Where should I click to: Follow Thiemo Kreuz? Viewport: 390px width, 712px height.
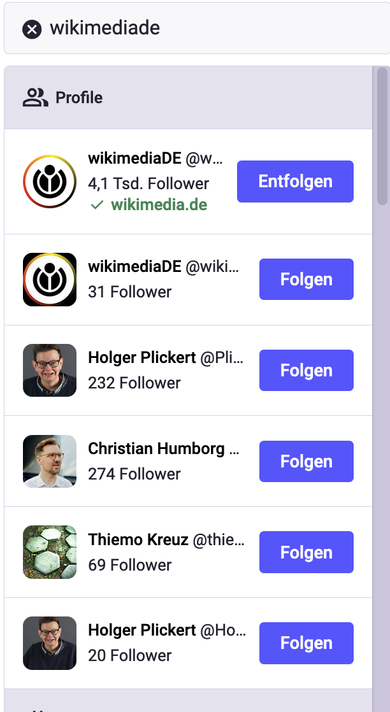coord(306,552)
